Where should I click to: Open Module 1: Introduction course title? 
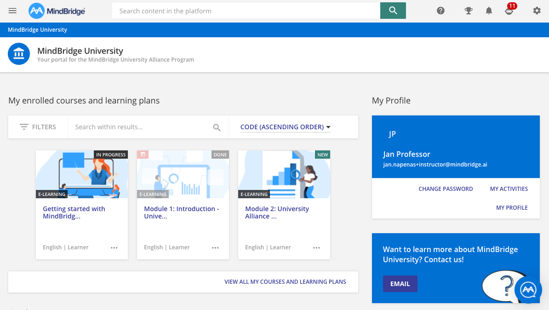[181, 212]
